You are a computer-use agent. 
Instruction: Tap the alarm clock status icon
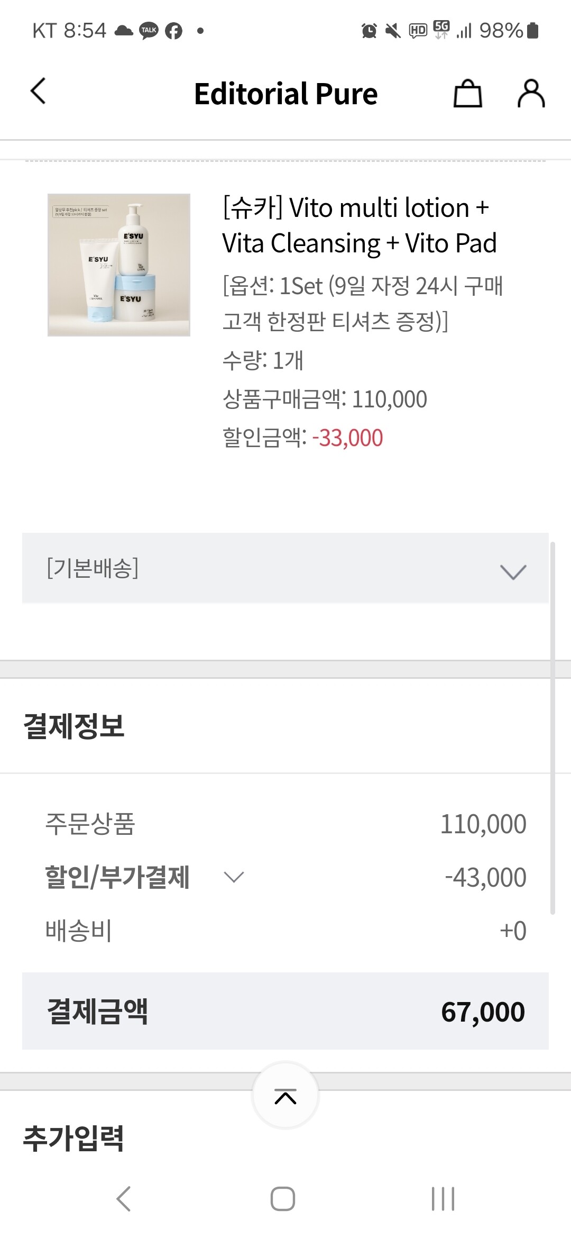point(369,31)
